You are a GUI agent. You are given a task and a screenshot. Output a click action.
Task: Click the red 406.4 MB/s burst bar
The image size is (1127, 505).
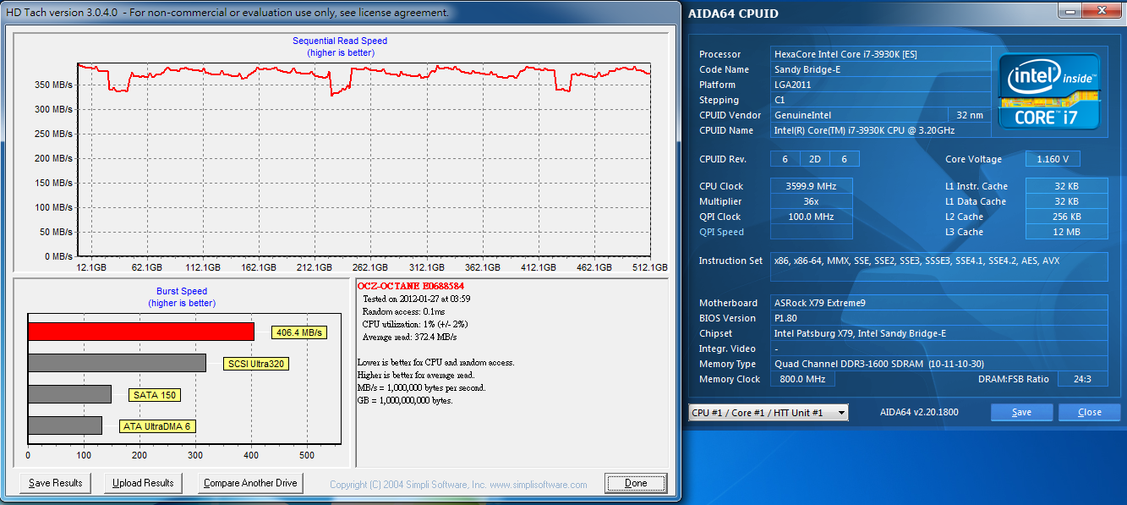[141, 331]
